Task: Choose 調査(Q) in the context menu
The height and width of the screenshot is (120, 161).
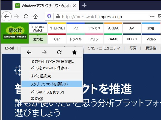Action: [x=52, y=99]
